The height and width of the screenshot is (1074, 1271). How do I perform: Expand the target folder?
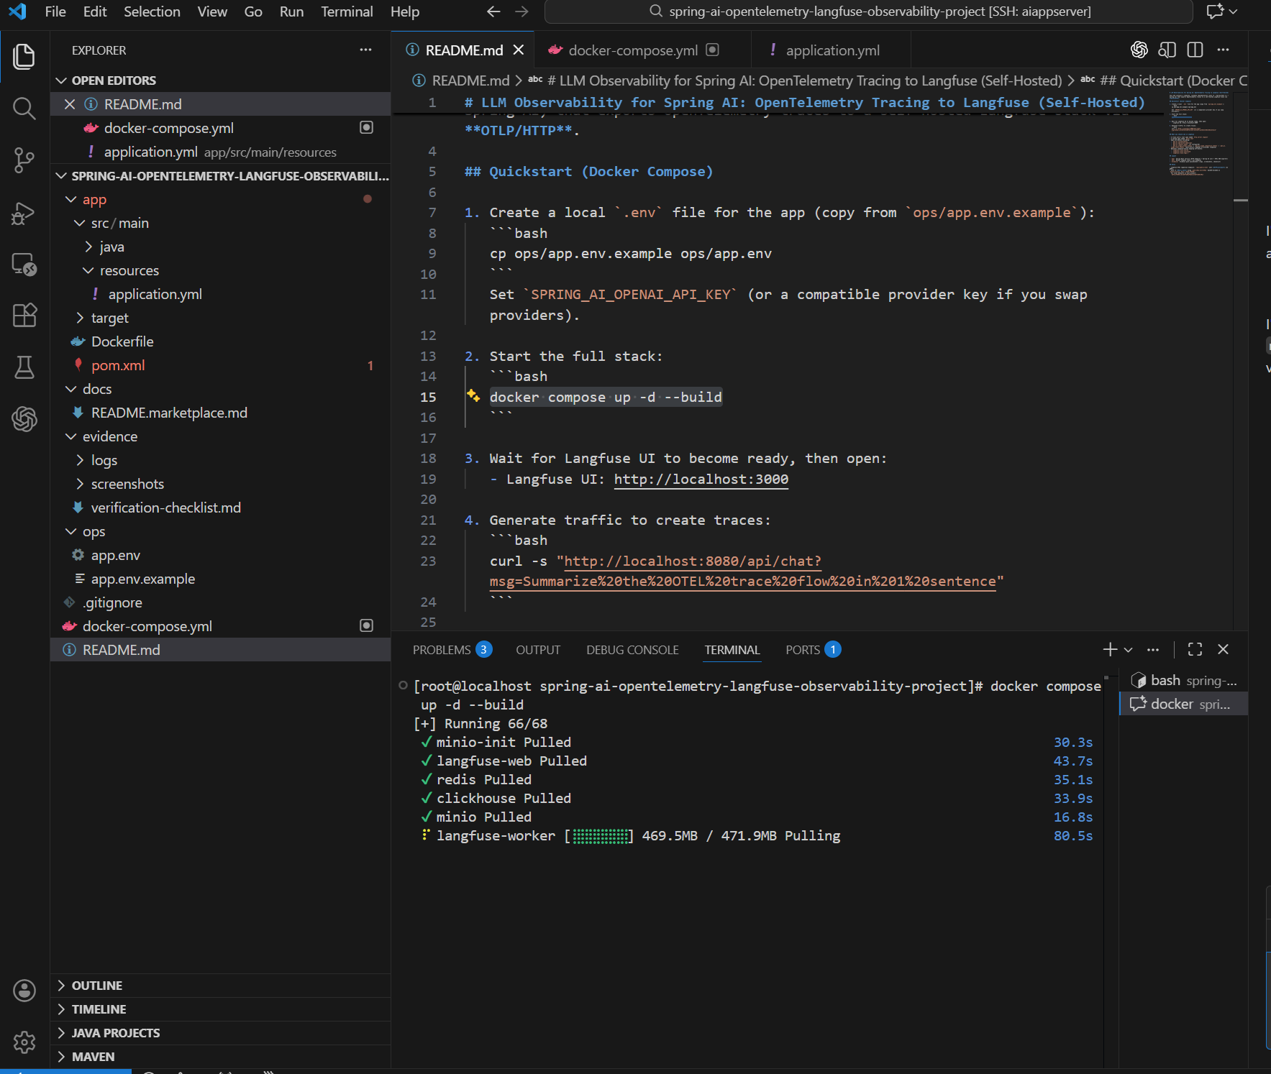coord(110,317)
